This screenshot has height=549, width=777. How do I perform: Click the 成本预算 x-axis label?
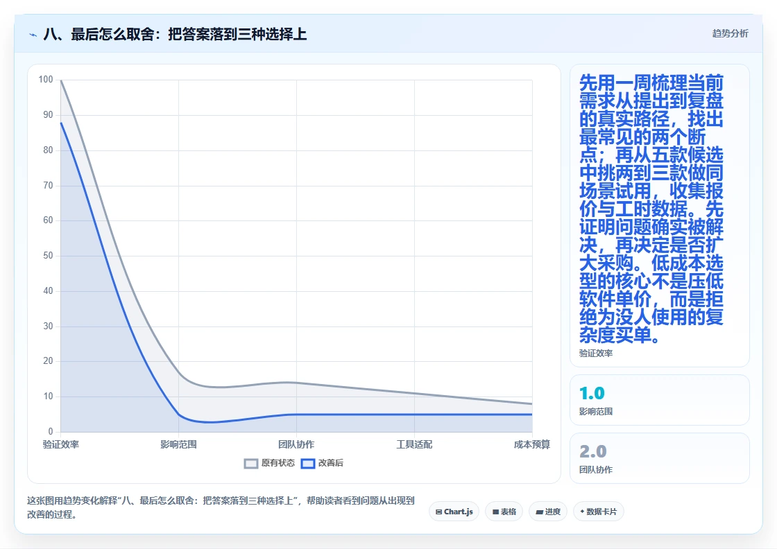coord(531,444)
